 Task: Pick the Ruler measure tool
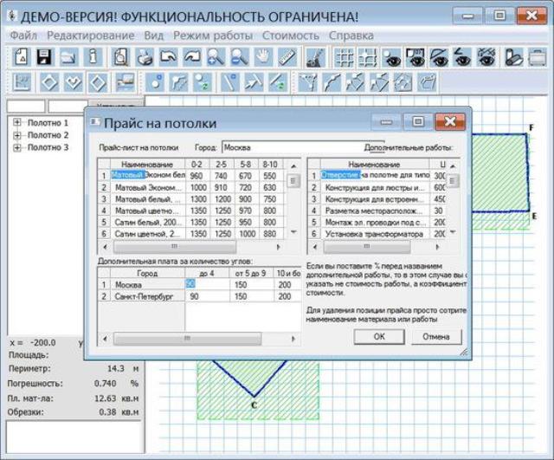tap(287, 57)
